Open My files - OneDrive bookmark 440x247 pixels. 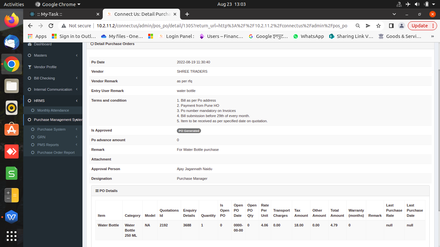pos(122,36)
